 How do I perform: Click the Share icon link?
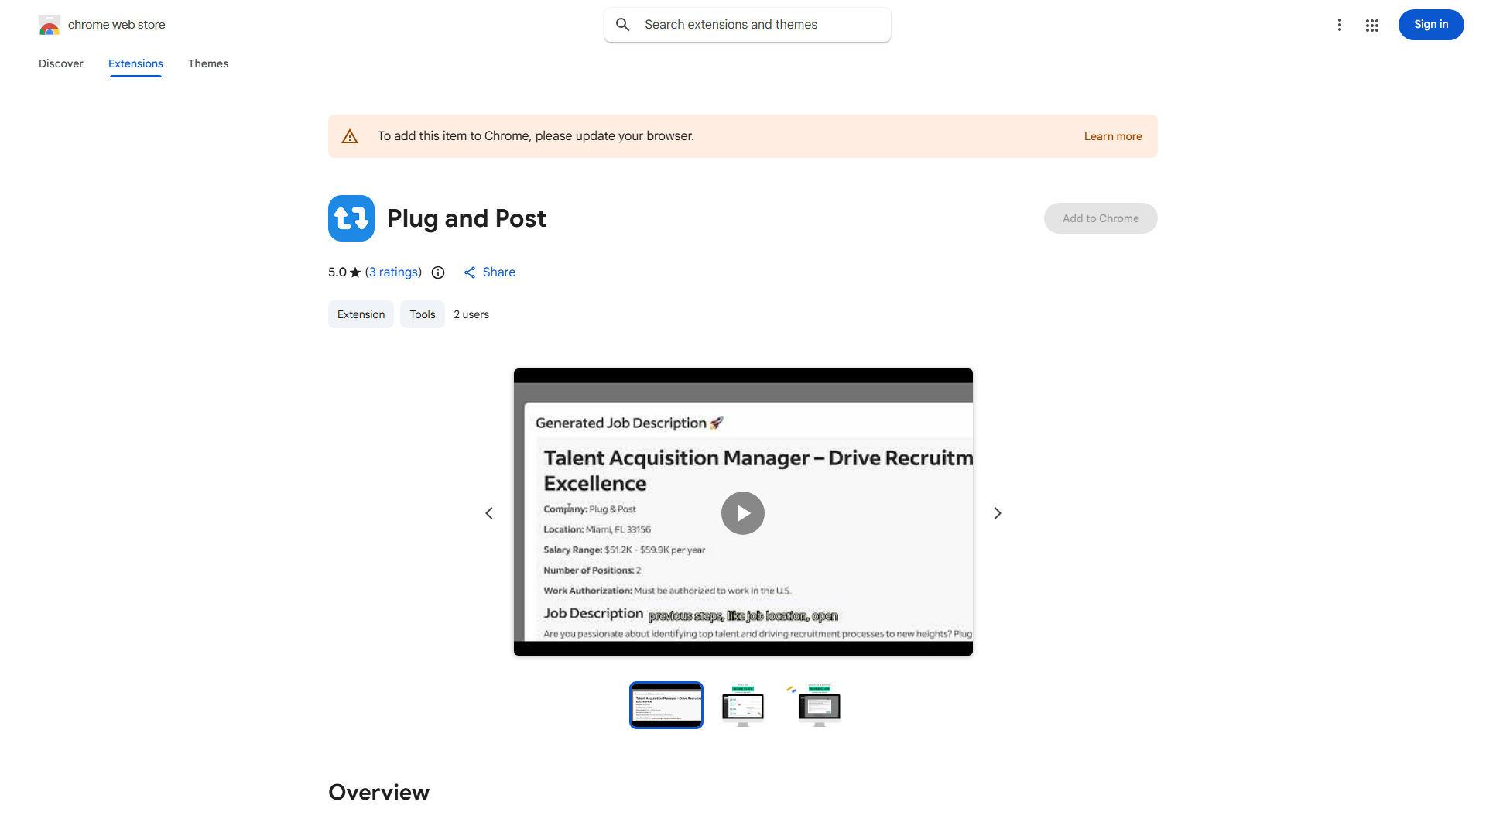[470, 272]
